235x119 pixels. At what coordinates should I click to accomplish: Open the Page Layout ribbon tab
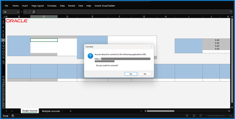click(38, 6)
